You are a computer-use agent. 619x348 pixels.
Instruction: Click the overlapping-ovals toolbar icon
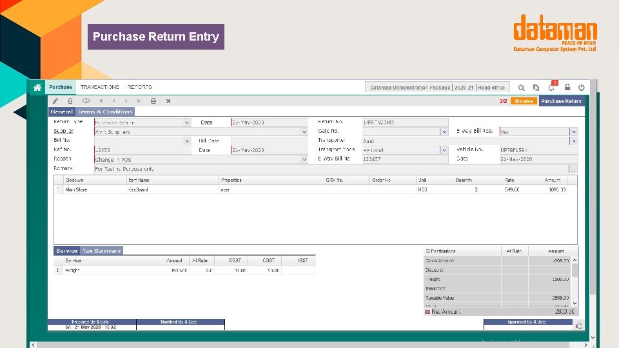[x=86, y=101]
